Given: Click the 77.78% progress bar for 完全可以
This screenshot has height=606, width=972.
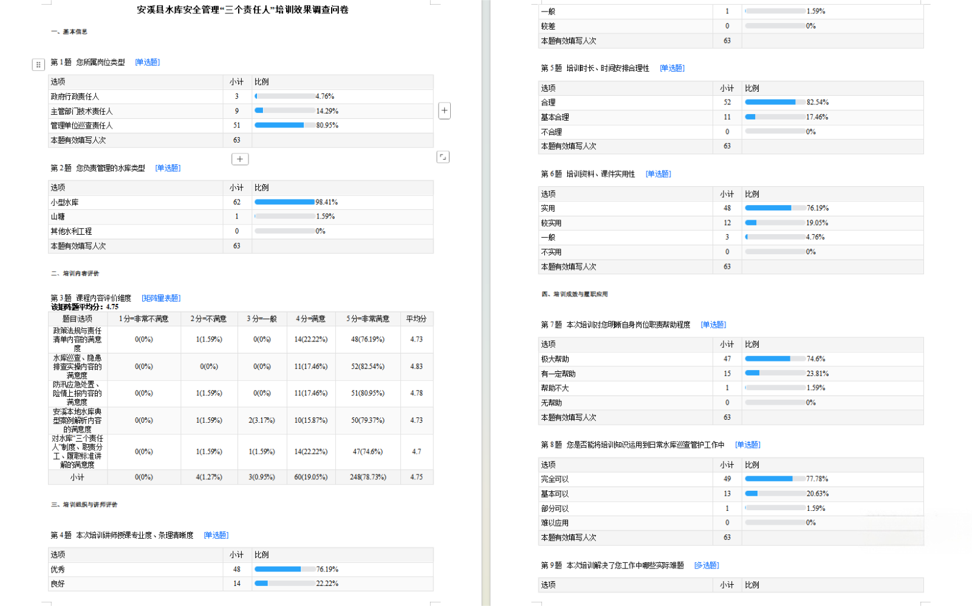Looking at the screenshot, I should (775, 479).
